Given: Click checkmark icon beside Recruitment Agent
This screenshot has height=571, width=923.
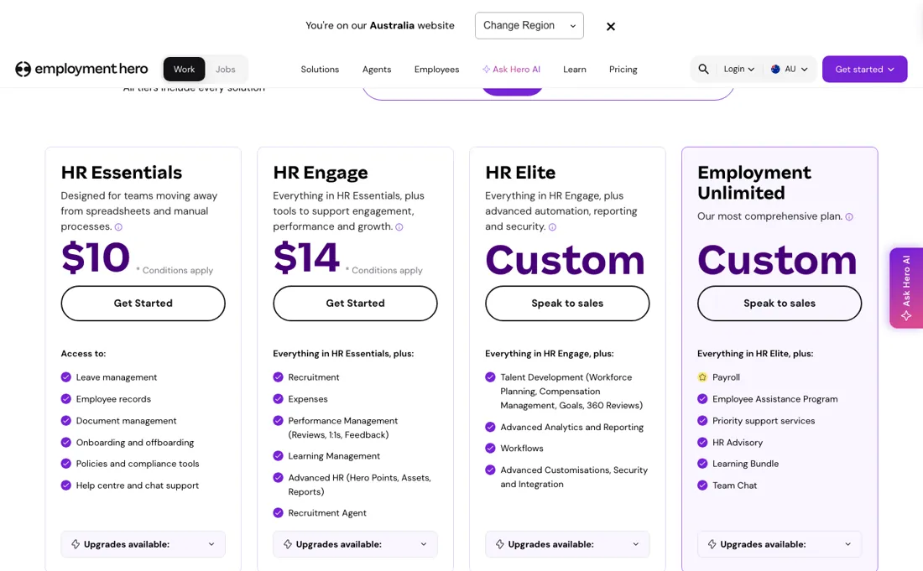Looking at the screenshot, I should coord(278,513).
